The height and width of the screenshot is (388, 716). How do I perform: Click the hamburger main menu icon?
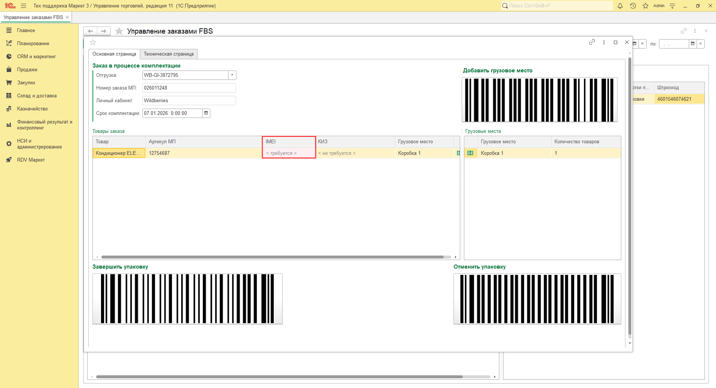click(x=23, y=6)
